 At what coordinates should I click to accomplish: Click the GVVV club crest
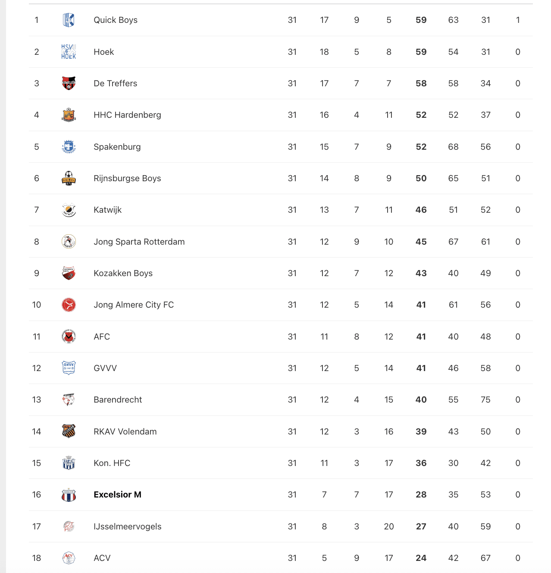(x=69, y=368)
